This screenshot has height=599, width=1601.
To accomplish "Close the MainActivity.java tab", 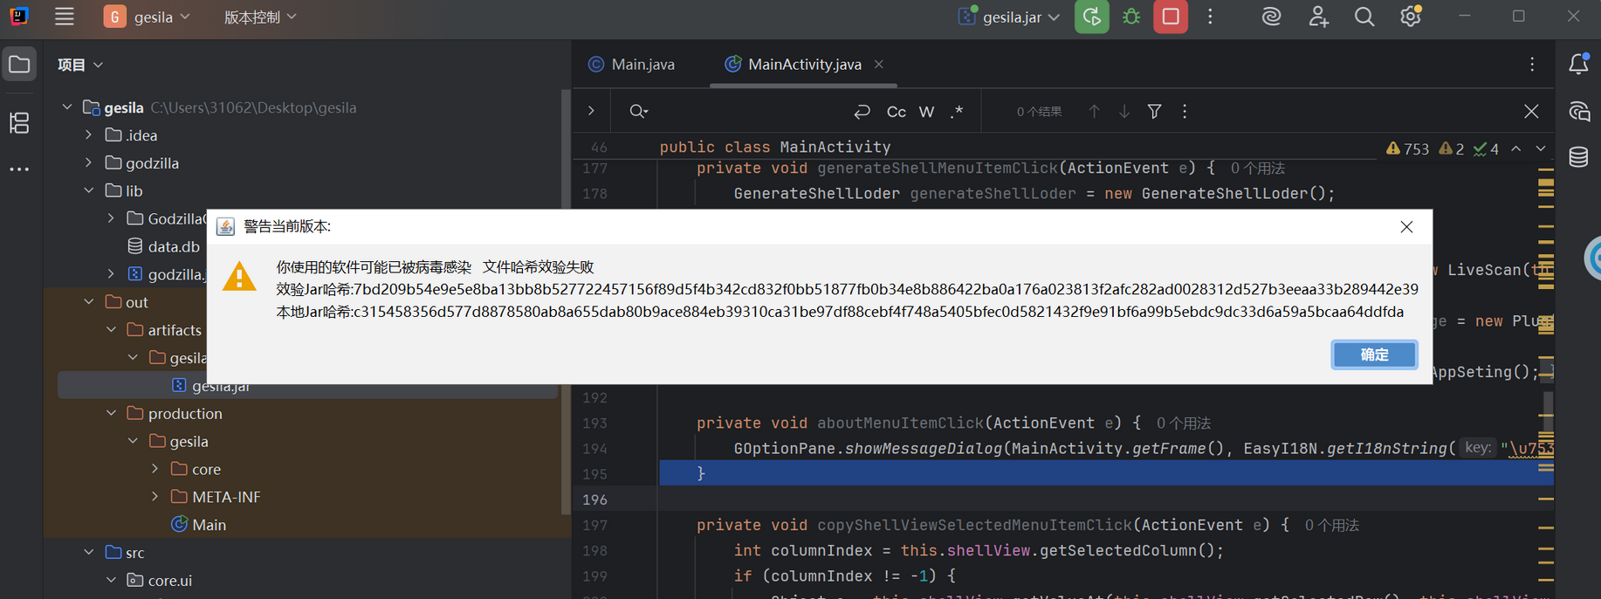I will pos(879,65).
